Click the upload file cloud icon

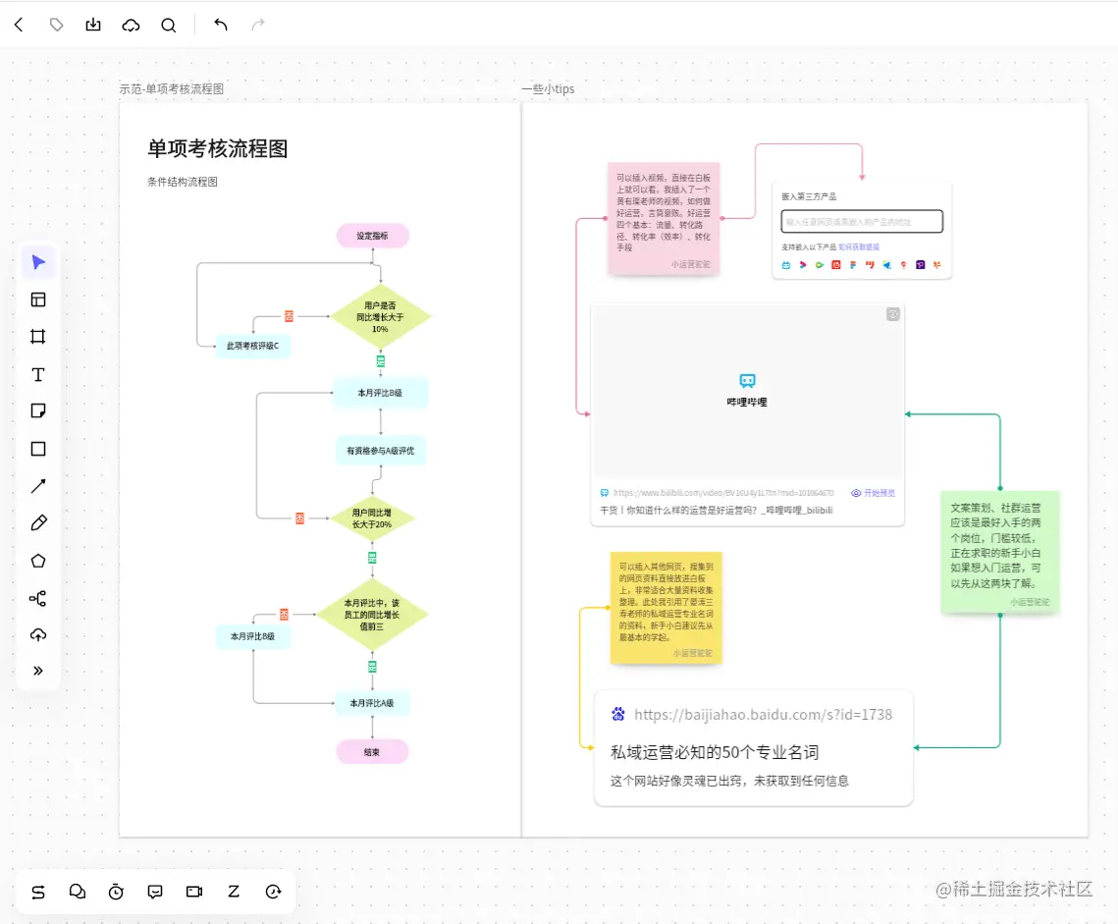tap(37, 634)
